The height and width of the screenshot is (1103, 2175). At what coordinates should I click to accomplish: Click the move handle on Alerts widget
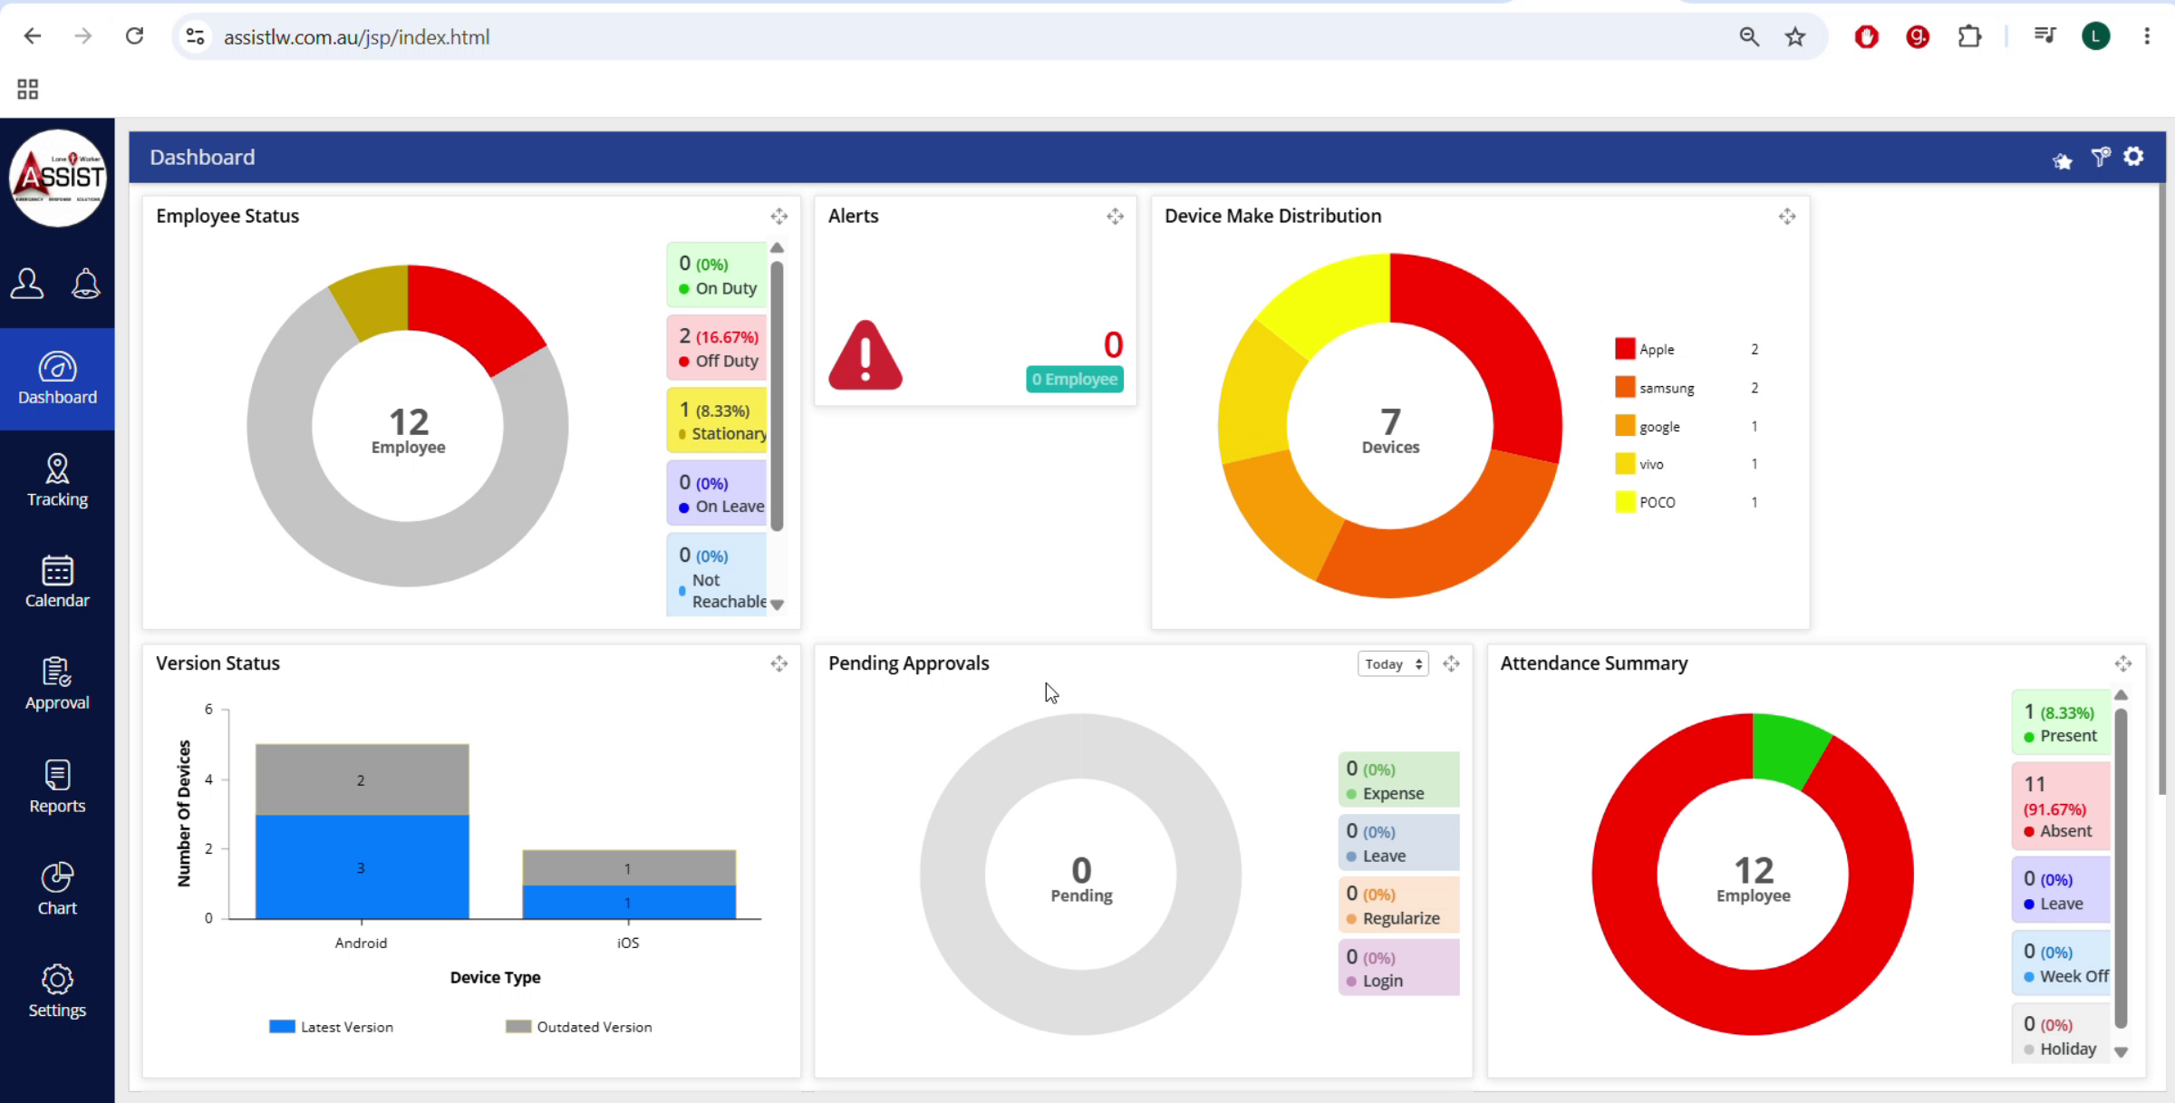pos(1115,216)
